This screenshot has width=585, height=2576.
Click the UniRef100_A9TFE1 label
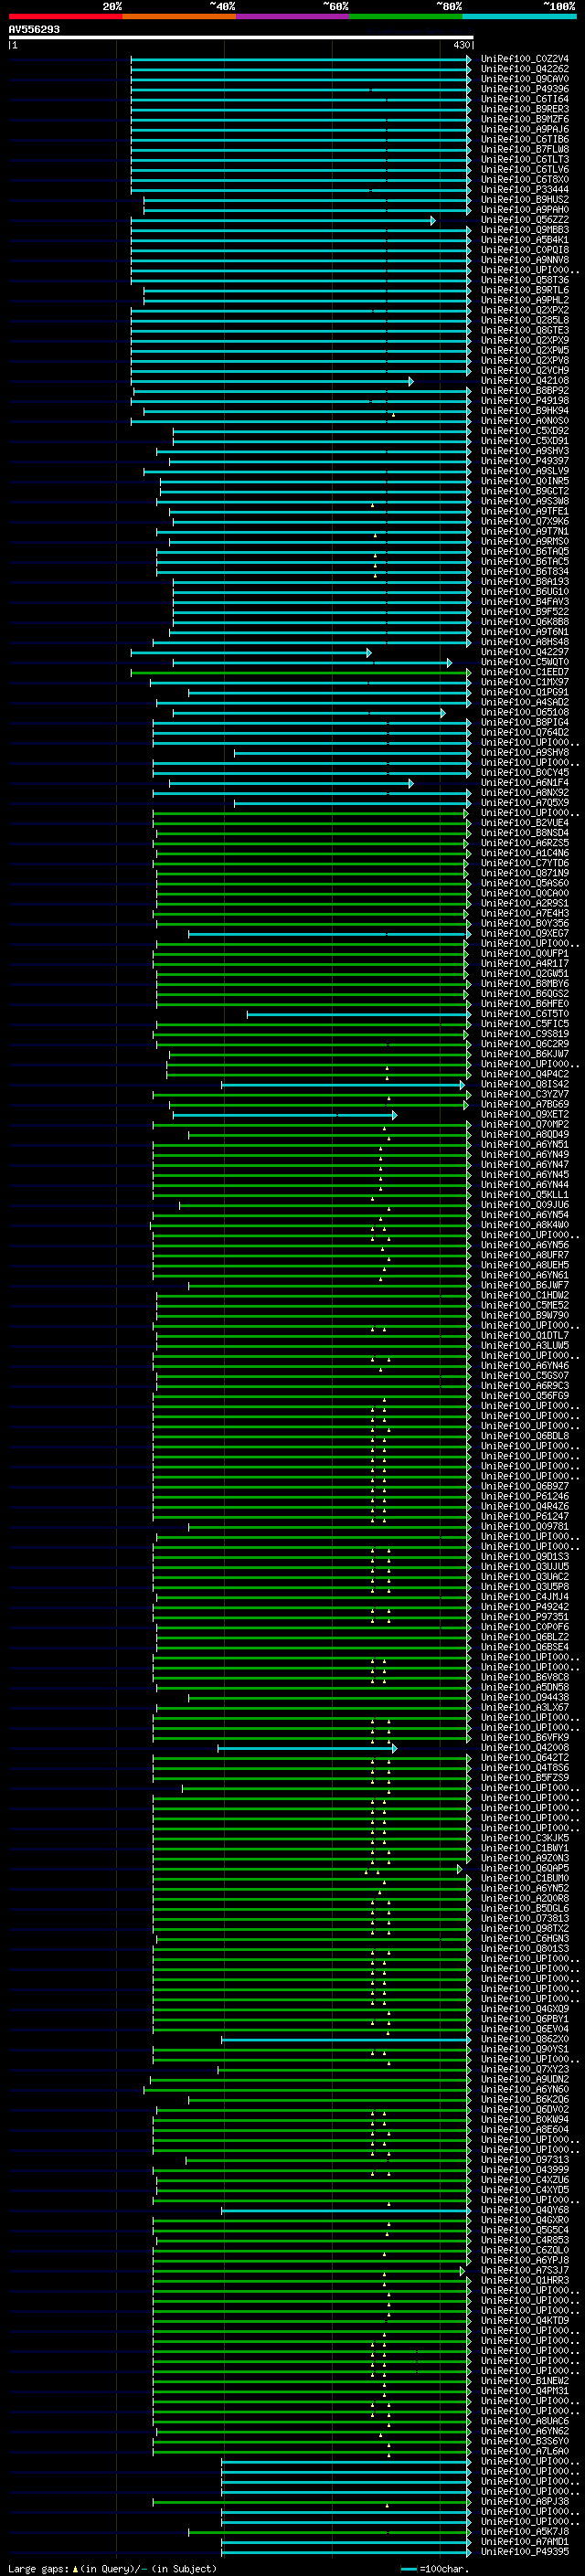point(524,511)
